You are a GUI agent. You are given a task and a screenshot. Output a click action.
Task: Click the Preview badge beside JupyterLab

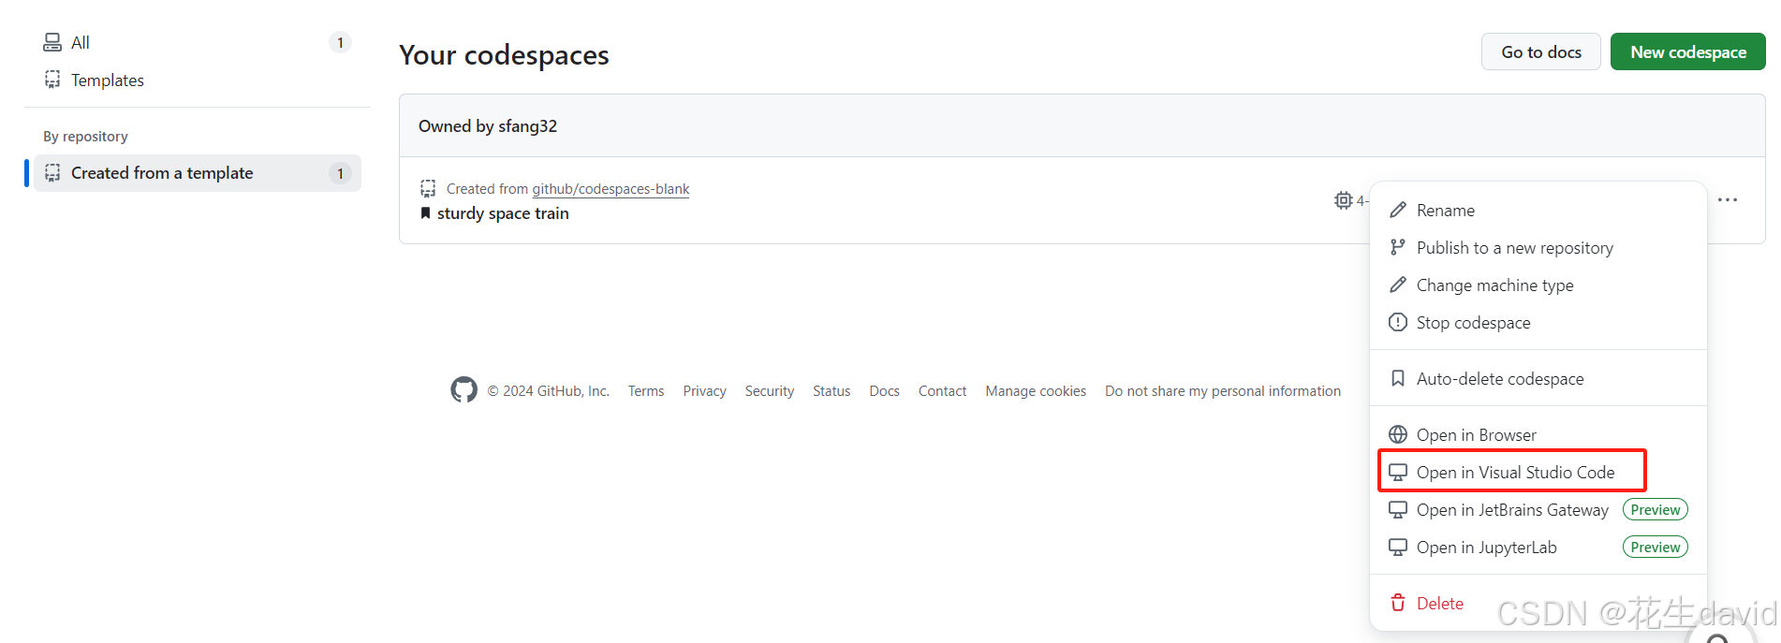point(1656,547)
